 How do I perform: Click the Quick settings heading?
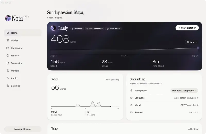click(138, 79)
